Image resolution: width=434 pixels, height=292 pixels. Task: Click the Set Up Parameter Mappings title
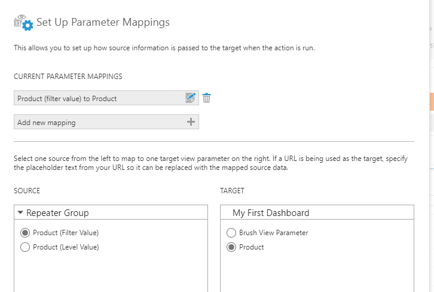pos(103,23)
